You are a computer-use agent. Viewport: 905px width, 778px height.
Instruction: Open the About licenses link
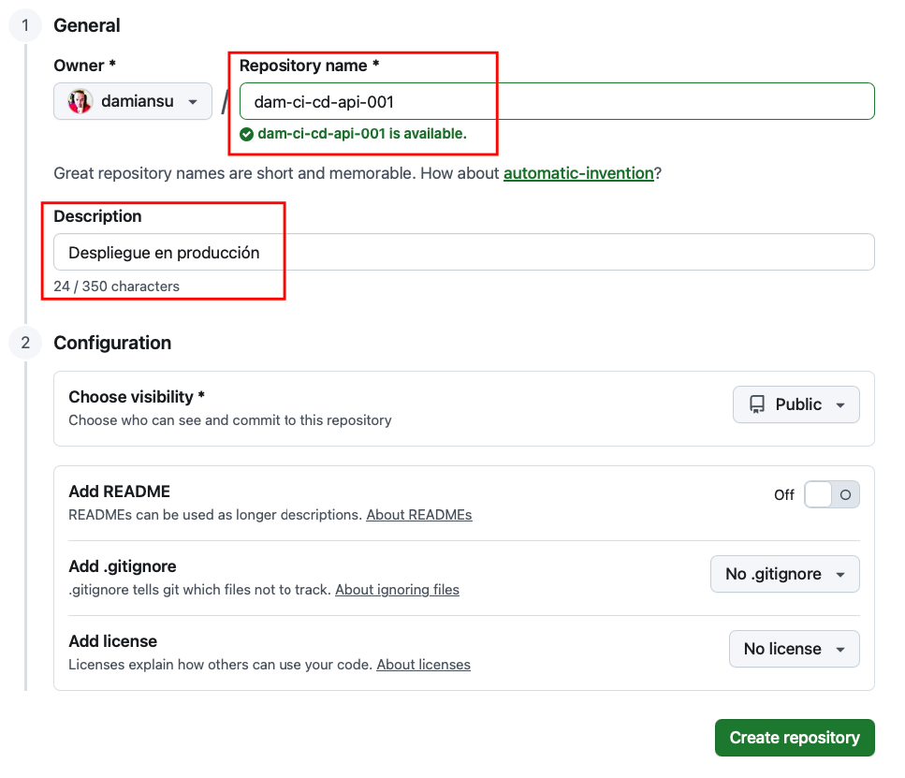pos(423,665)
